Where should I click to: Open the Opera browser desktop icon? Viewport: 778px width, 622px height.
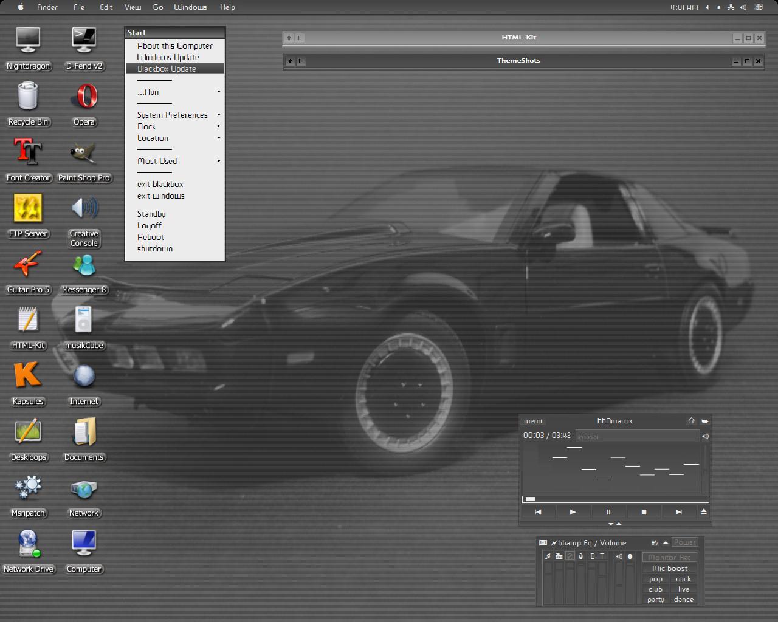coord(84,97)
